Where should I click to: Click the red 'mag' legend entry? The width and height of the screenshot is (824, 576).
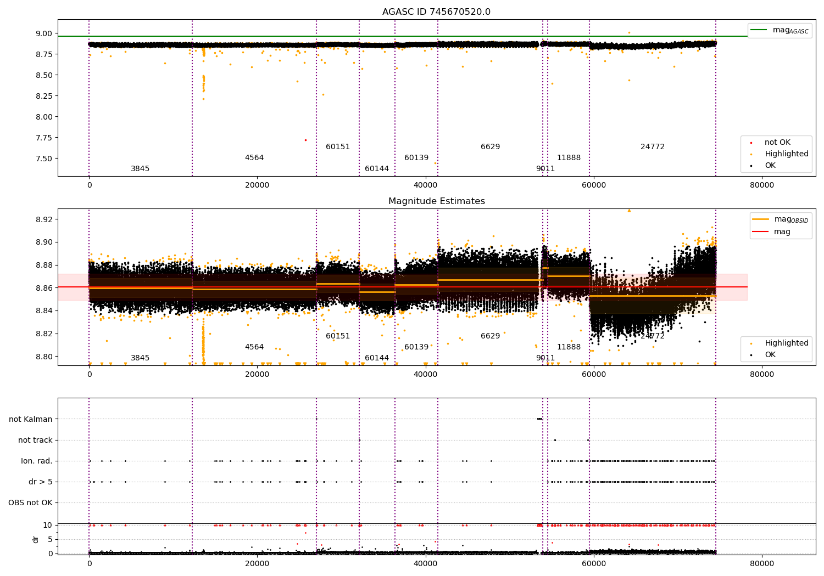[x=771, y=232]
